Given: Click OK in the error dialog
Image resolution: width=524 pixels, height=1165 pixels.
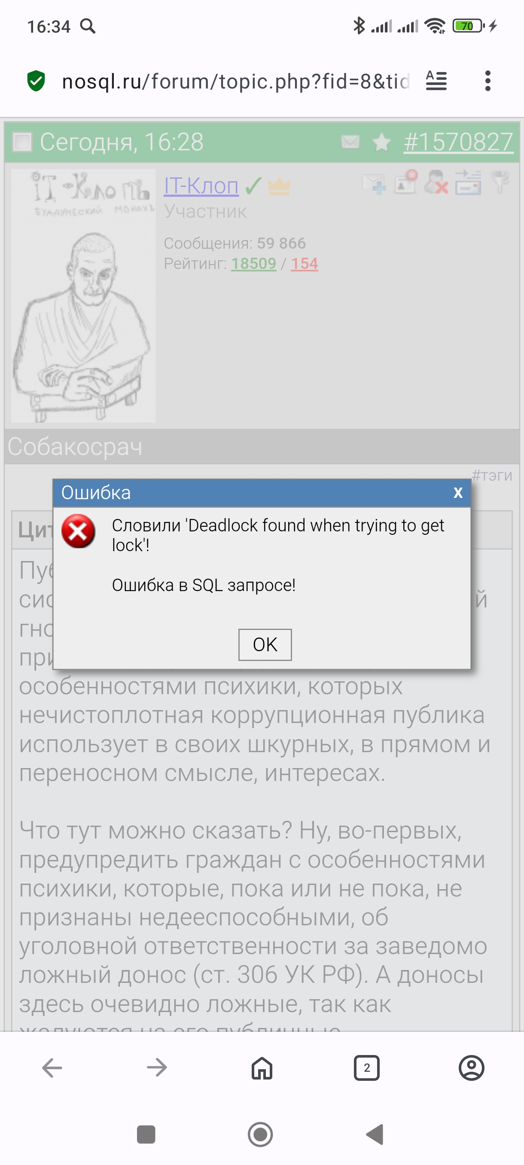Looking at the screenshot, I should [x=265, y=644].
